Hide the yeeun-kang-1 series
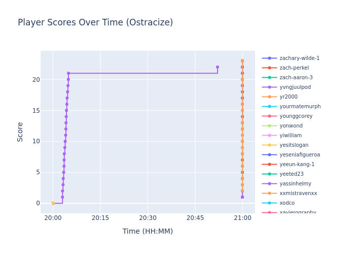This screenshot has width=355, height=254. click(298, 165)
